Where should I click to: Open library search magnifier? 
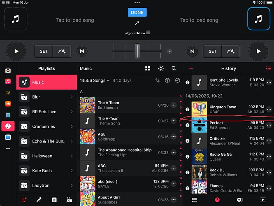(174, 68)
